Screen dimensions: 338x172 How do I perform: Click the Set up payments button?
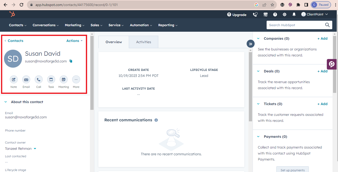293,170
